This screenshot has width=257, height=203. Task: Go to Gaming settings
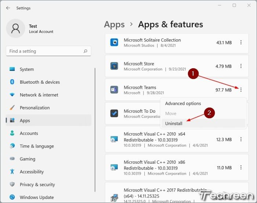[48, 159]
